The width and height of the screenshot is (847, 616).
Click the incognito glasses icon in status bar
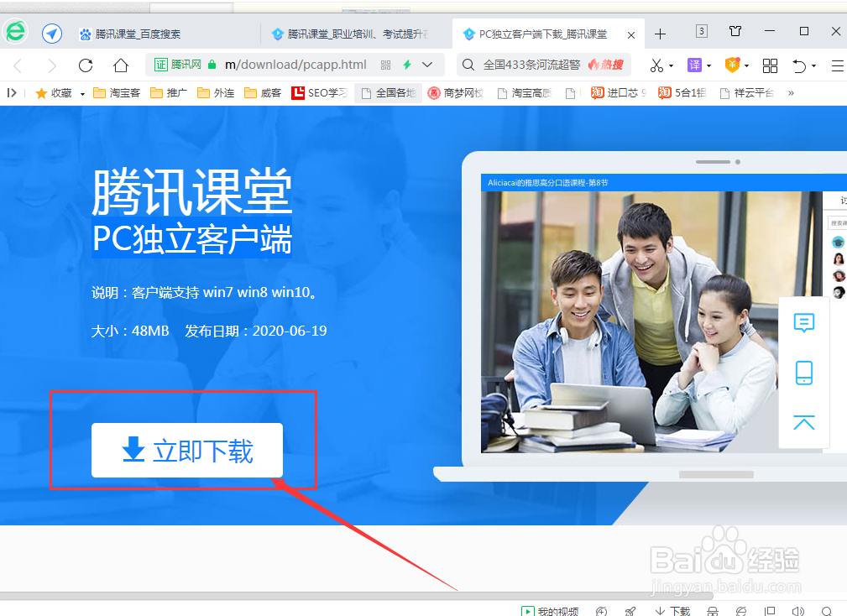coord(713,611)
